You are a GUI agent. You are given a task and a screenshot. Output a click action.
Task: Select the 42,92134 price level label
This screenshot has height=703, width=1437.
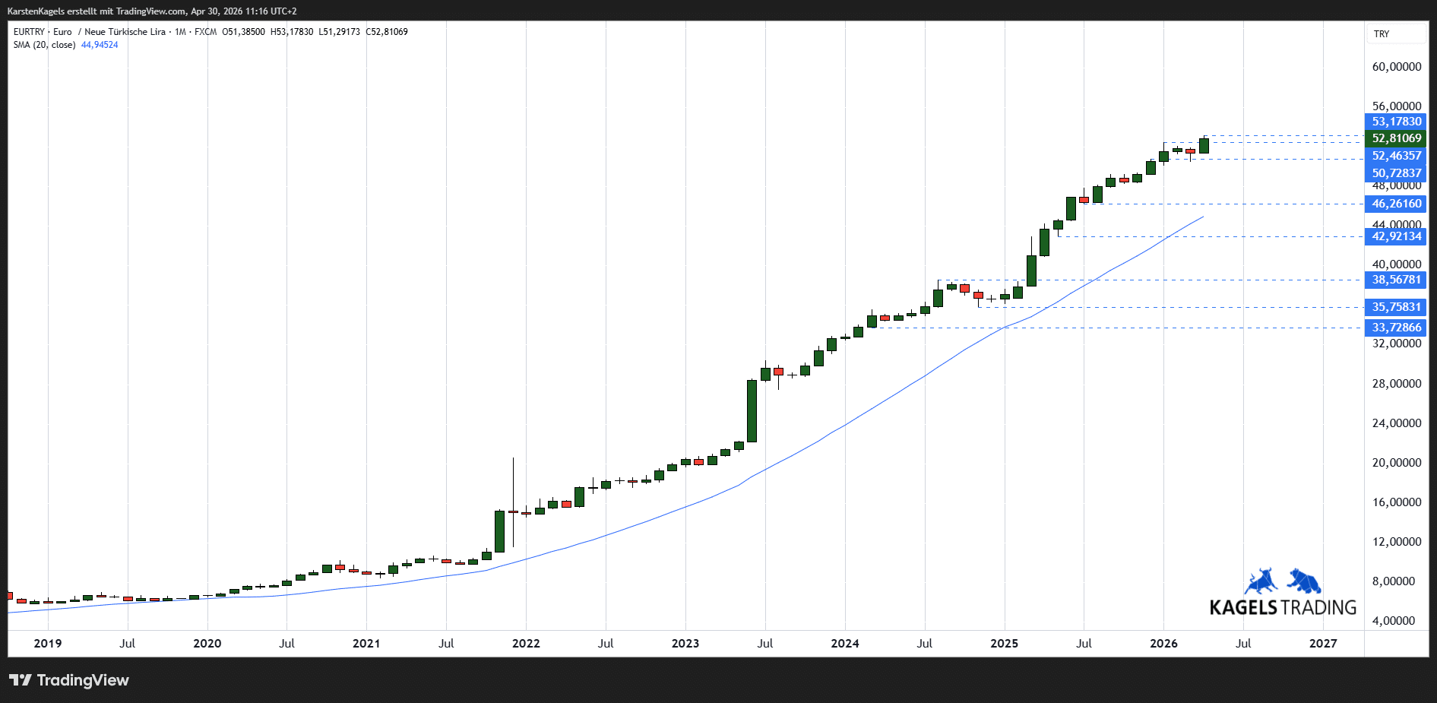[x=1396, y=236]
